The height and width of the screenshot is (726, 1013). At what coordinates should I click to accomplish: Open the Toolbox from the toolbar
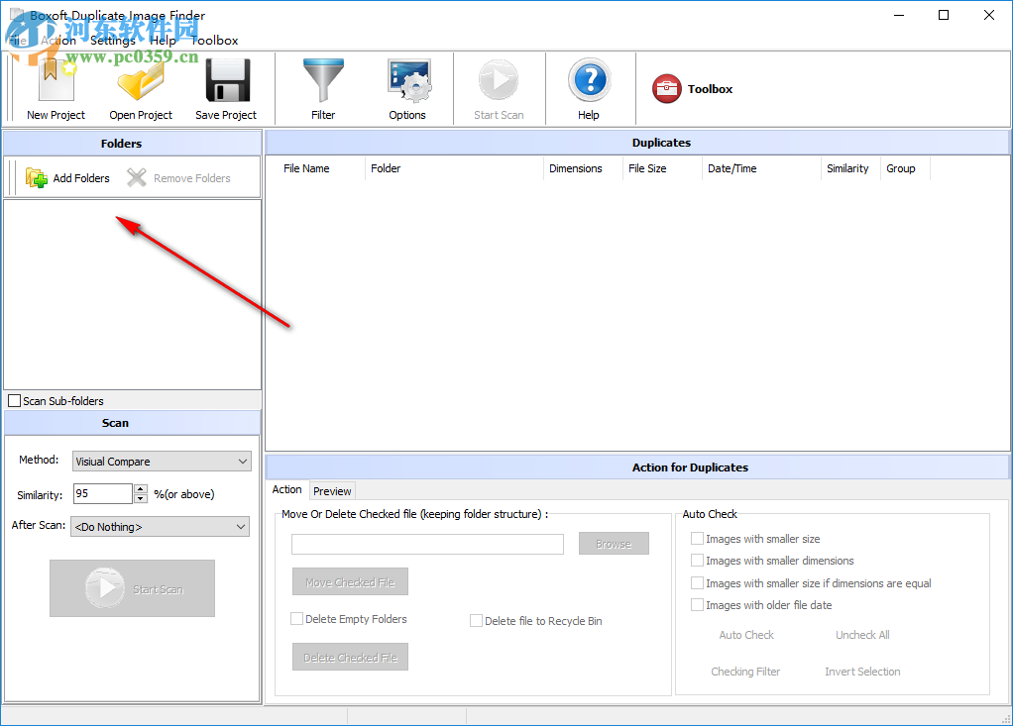click(x=692, y=88)
